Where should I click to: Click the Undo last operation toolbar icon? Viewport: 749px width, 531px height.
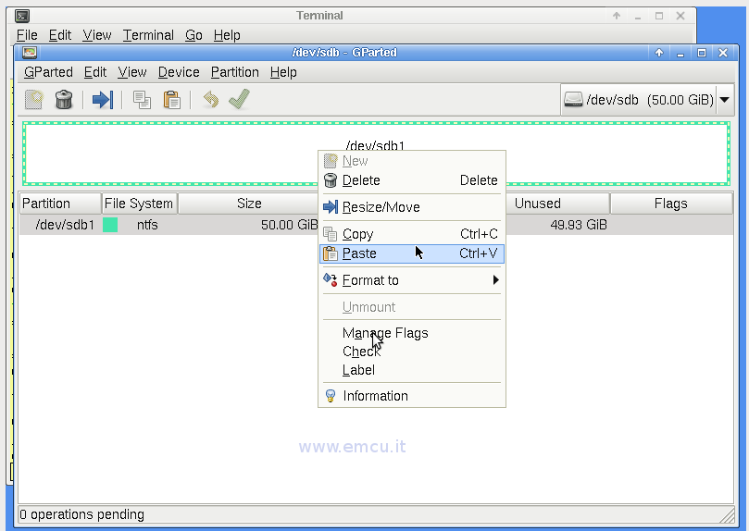[x=211, y=100]
